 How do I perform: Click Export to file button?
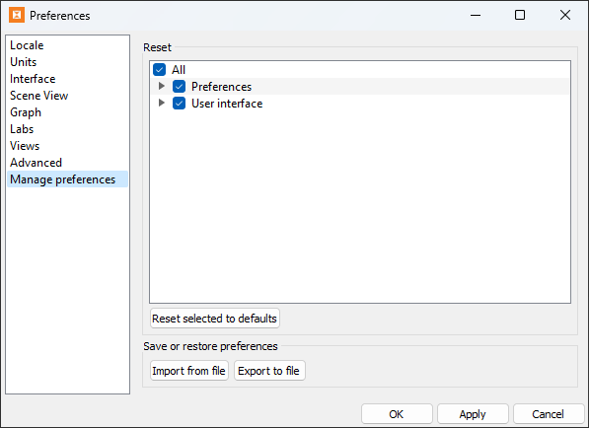coord(269,371)
